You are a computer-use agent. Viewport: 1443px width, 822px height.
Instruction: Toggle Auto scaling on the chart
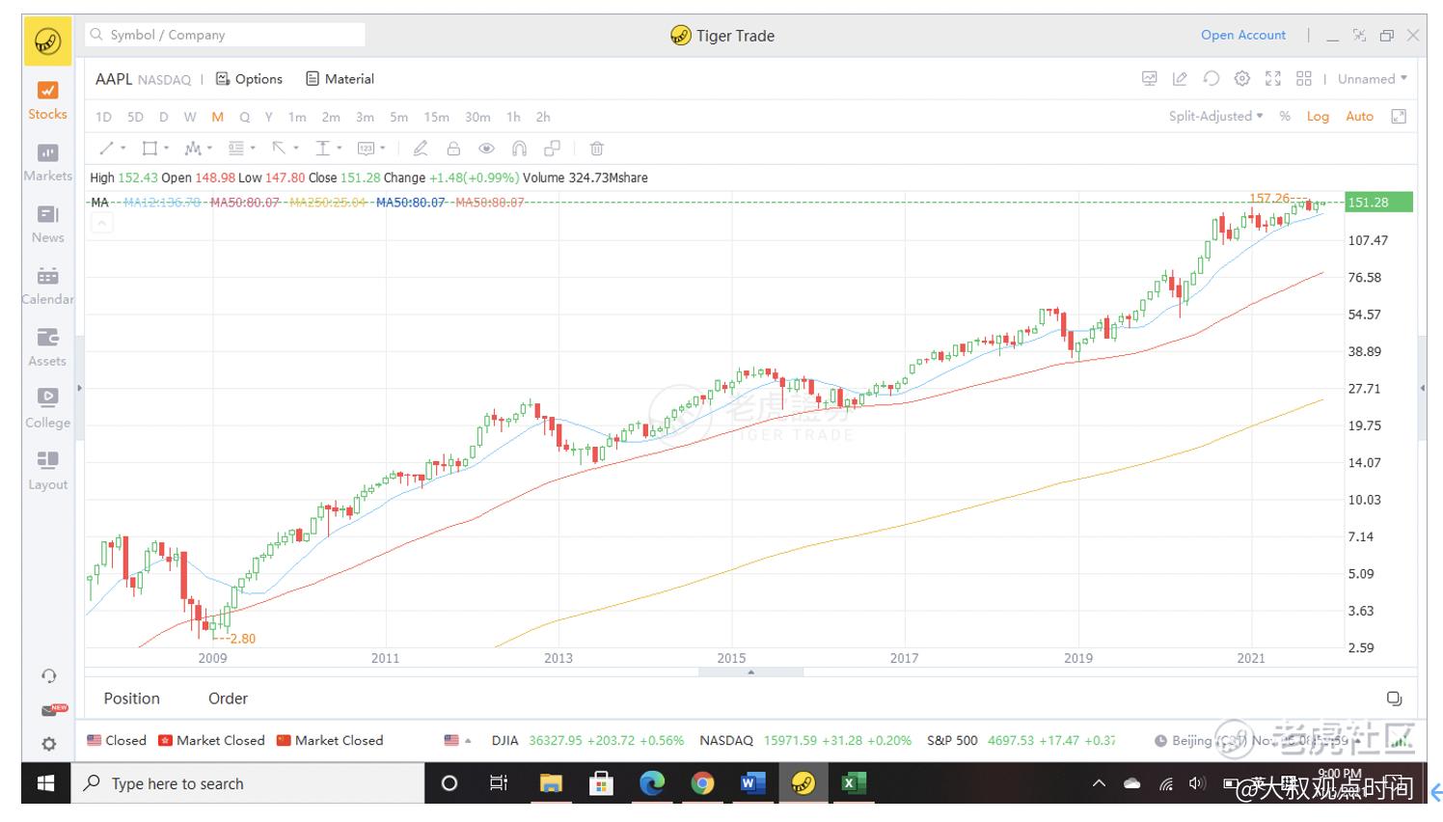click(1359, 117)
